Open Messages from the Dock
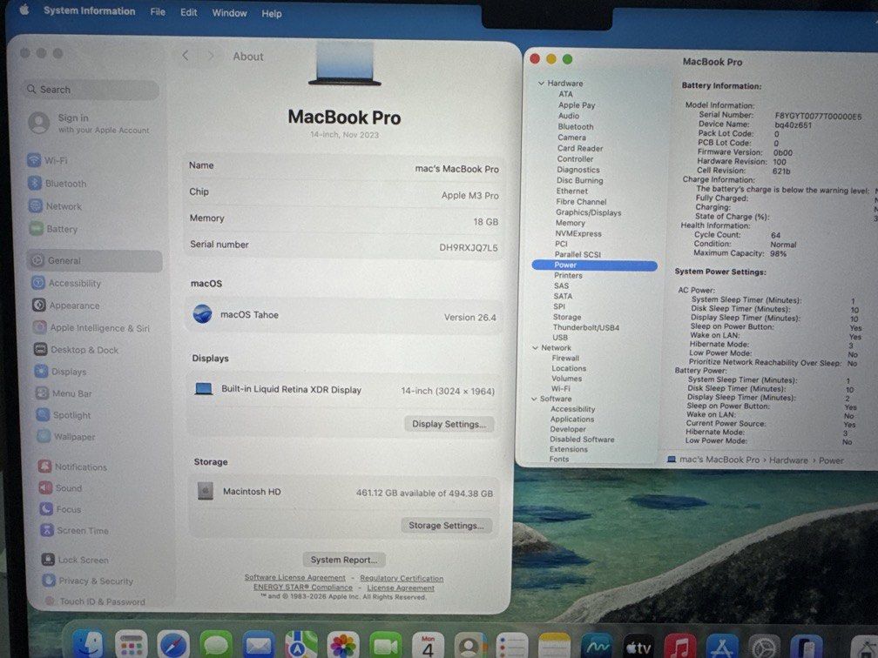Image resolution: width=878 pixels, height=658 pixels. pos(216,646)
